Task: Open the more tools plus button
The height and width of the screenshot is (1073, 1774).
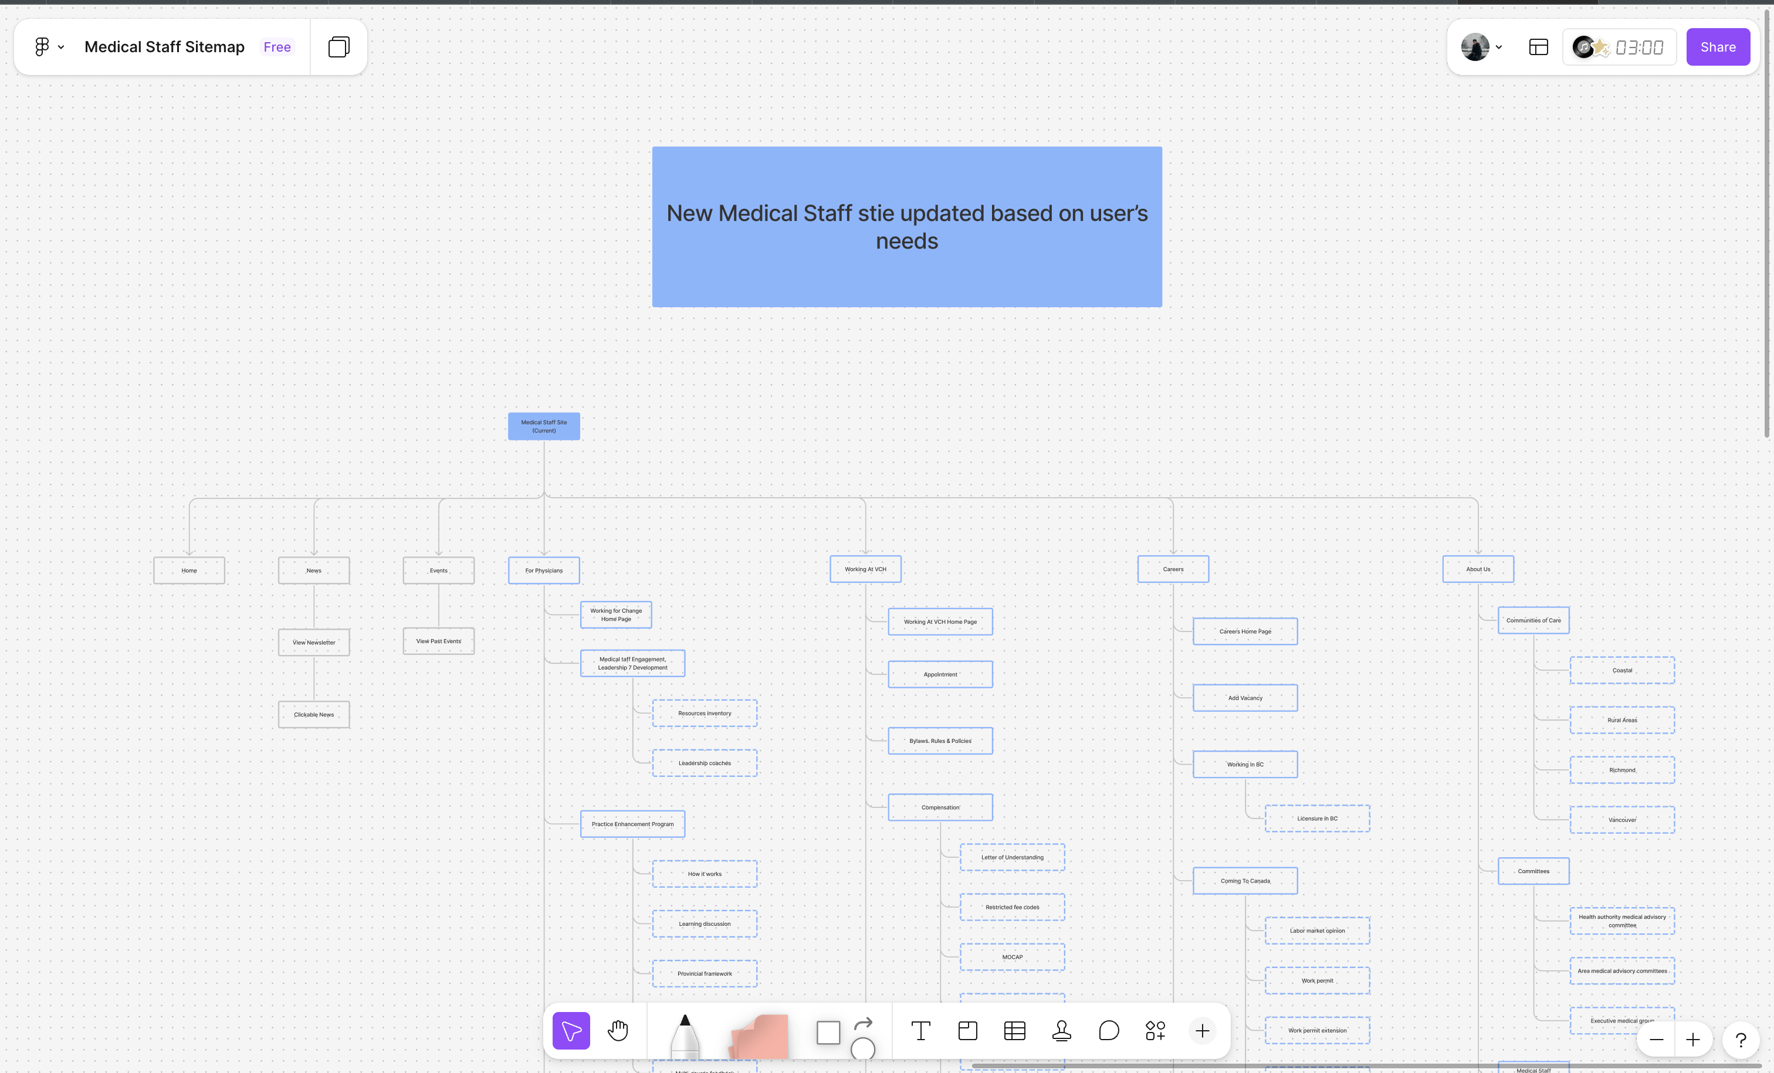Action: point(1203,1031)
